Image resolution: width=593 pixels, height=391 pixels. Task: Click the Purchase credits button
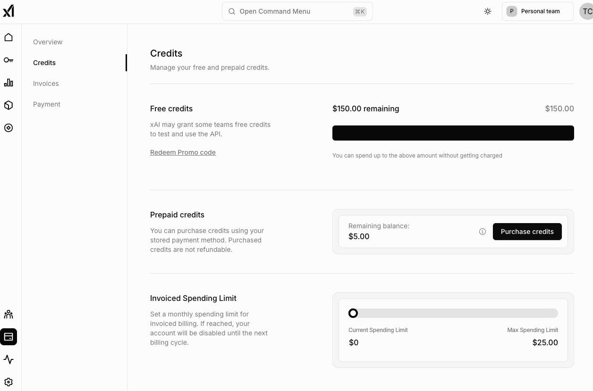tap(527, 232)
